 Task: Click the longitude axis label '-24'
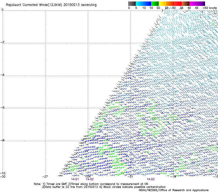tap(88, 177)
